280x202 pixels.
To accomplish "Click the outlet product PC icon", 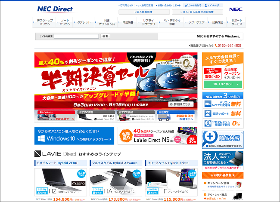I will (238, 196).
